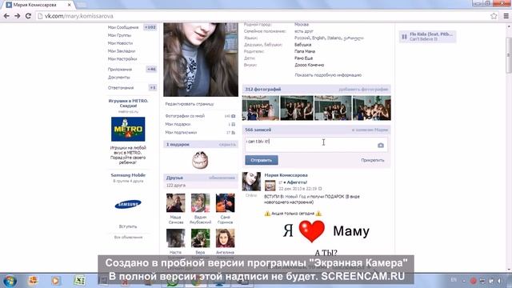512x288 pixels.
Task: Click Прикрепить to attach content
Action: click(x=373, y=160)
